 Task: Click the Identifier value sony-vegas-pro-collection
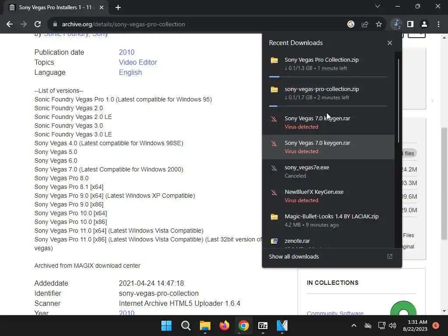coord(158,294)
